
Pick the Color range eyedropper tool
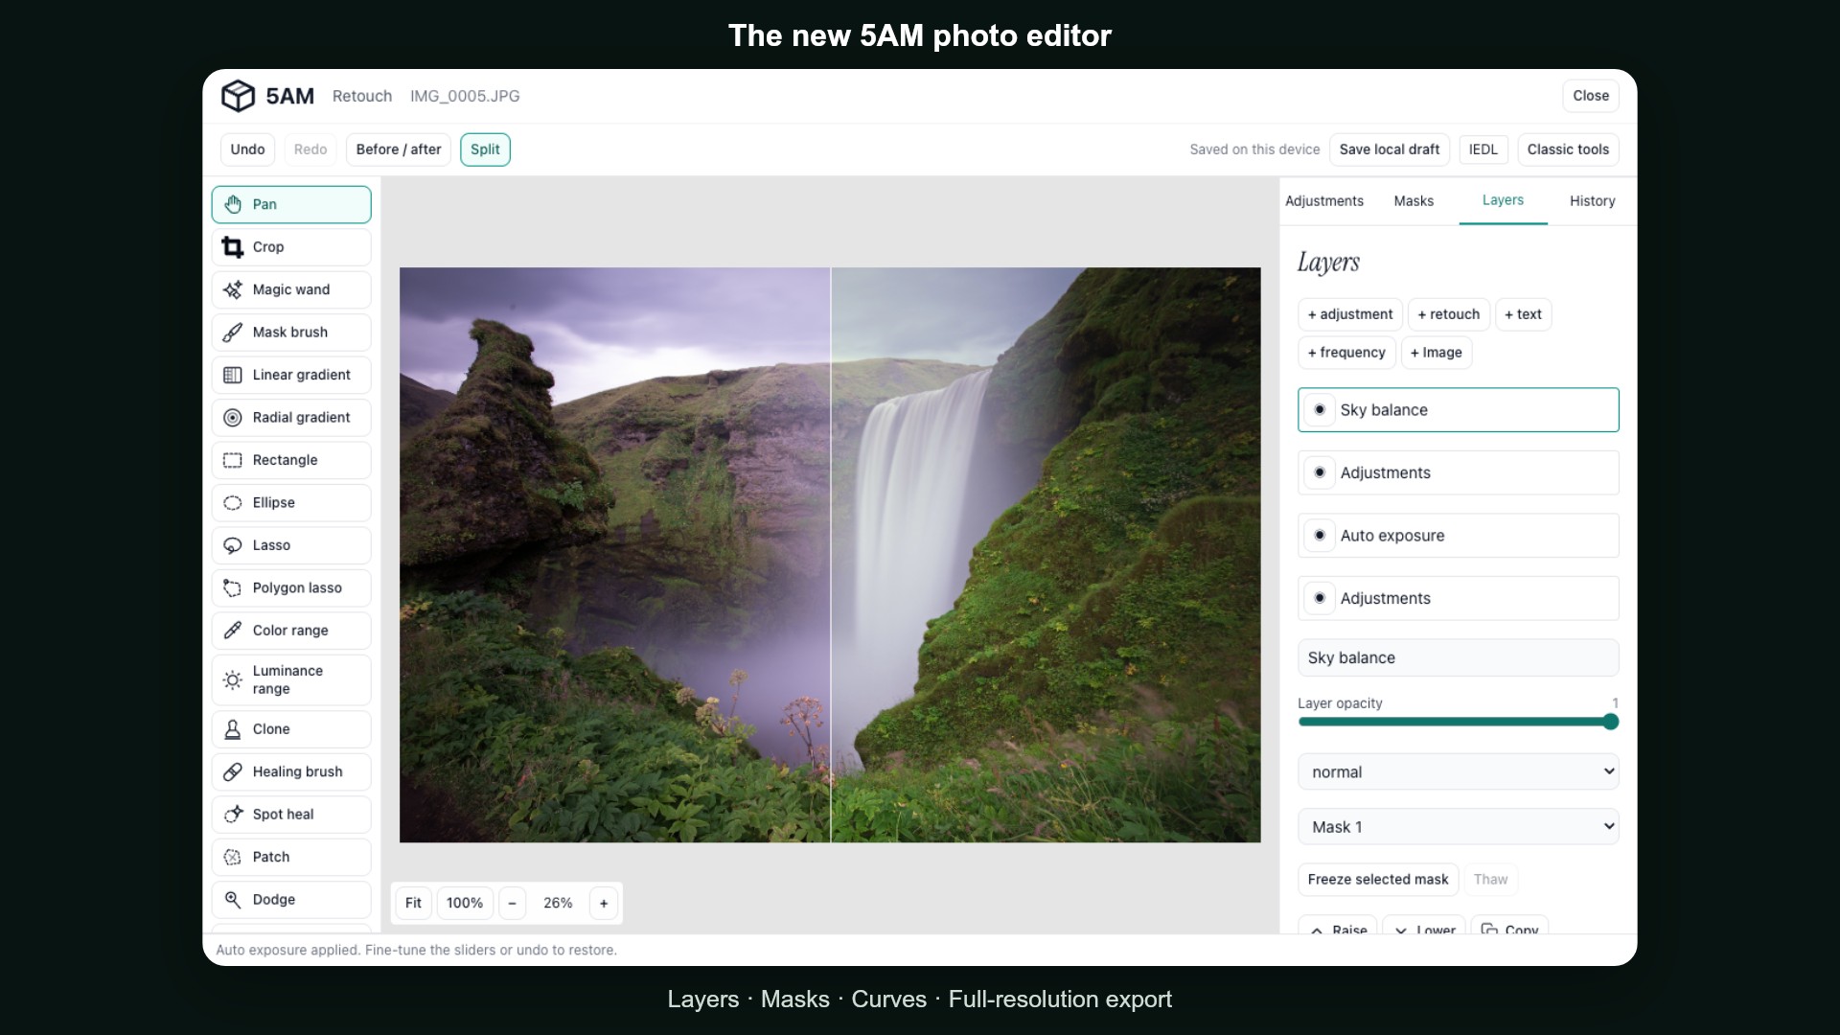point(291,631)
